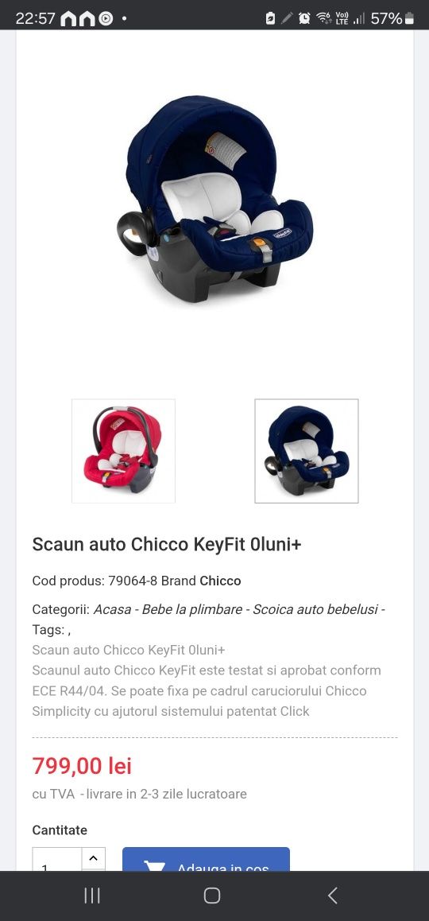Image resolution: width=429 pixels, height=921 pixels.
Task: Select the red car seat thumbnail
Action: (123, 450)
